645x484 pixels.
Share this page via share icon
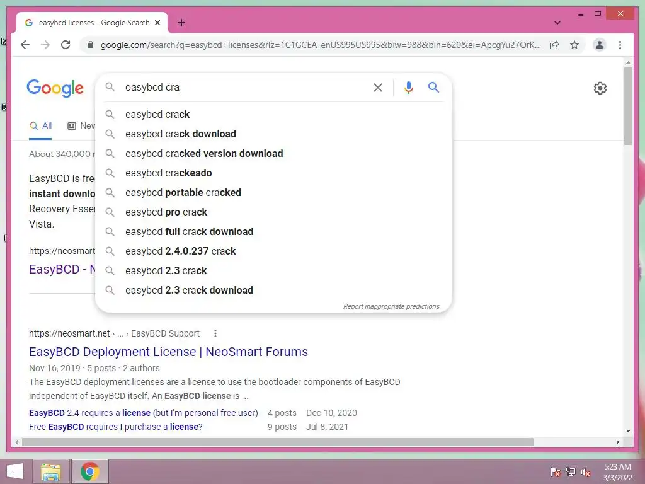coord(554,45)
